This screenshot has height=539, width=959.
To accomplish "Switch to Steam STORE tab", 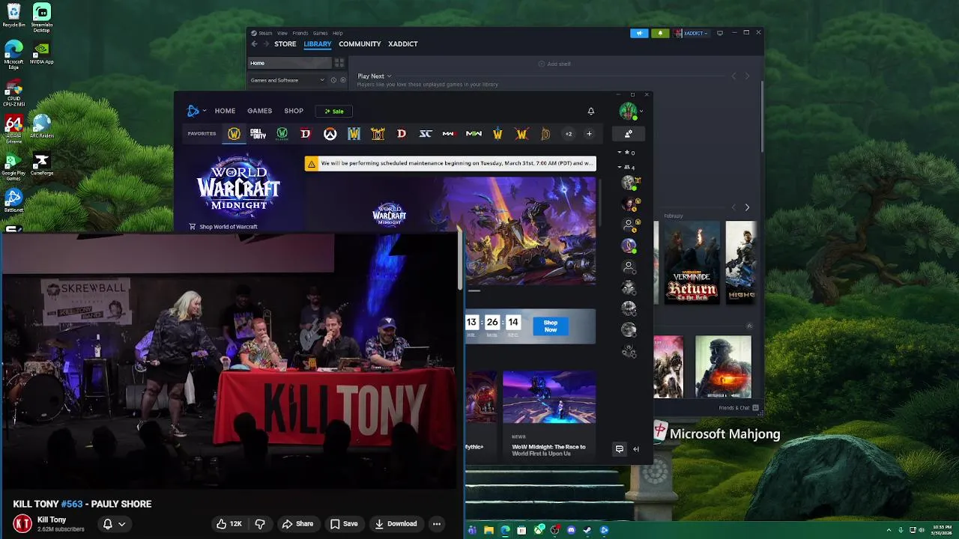I will pos(285,44).
